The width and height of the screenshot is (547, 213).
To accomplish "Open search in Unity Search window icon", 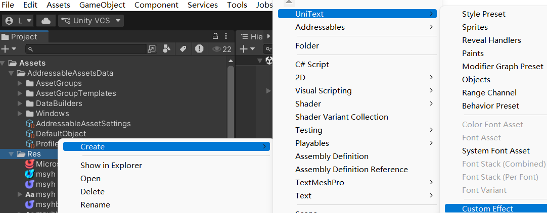I will tap(152, 49).
